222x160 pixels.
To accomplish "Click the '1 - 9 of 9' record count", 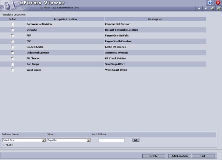I will click(x=8, y=145).
